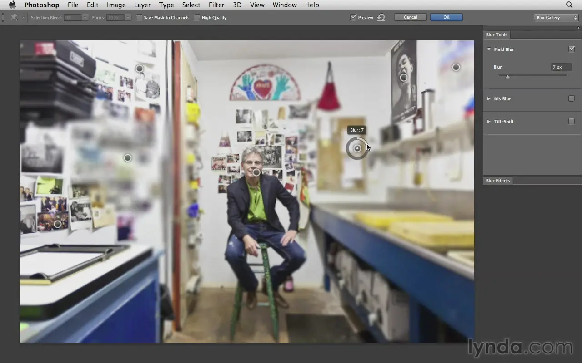This screenshot has width=582, height=363.
Task: Open the Apple menu
Action: point(12,5)
